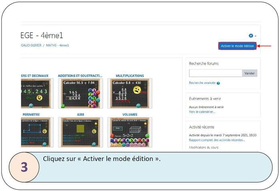Click Activer le mode édition button
This screenshot has width=280, height=191.
pyautogui.click(x=237, y=46)
